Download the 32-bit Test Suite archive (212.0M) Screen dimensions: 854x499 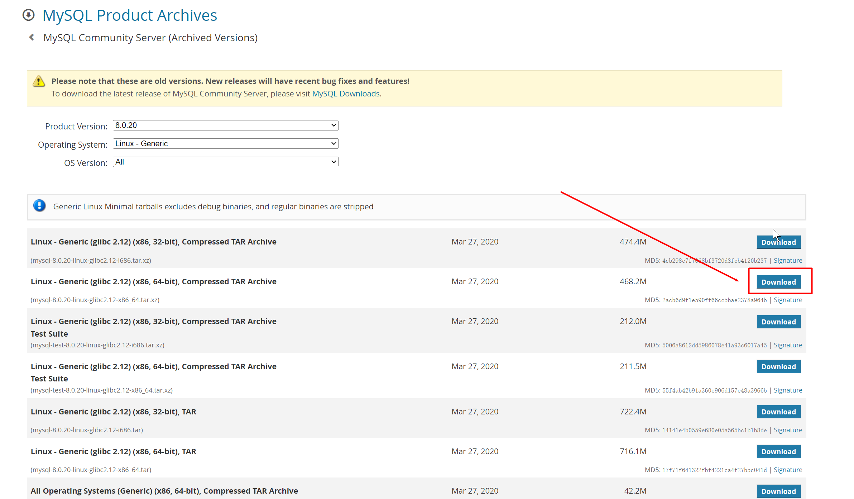(x=778, y=322)
